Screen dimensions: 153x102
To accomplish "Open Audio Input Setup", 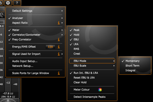I will [25, 61].
